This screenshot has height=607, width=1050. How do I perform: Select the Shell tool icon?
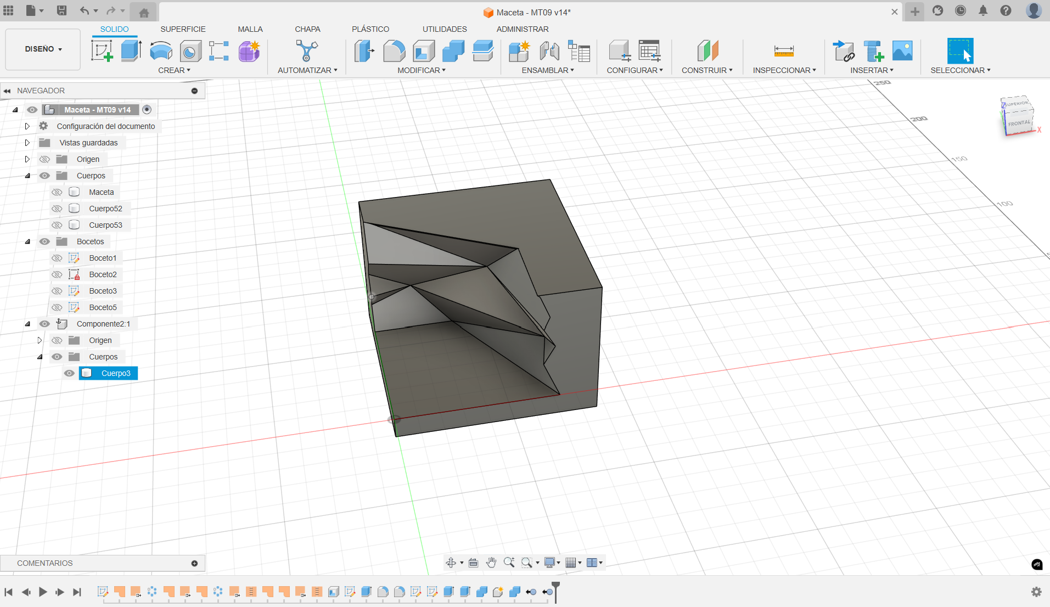click(x=424, y=50)
